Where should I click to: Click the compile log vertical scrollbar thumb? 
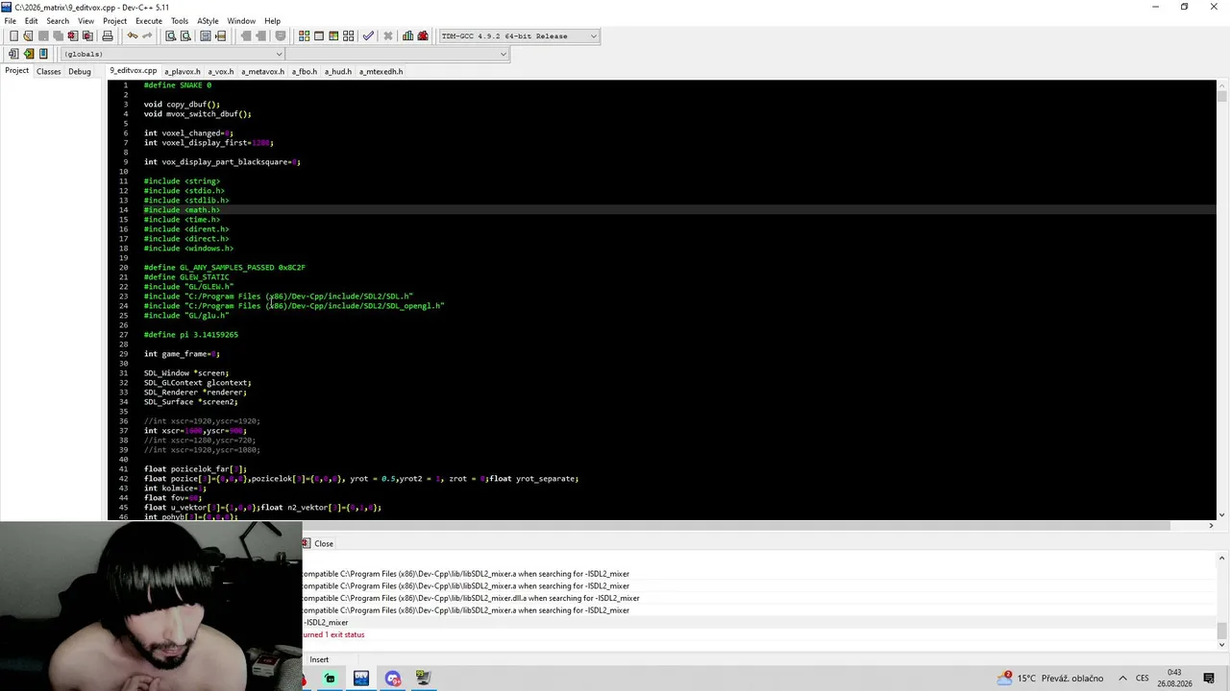pyautogui.click(x=1221, y=631)
